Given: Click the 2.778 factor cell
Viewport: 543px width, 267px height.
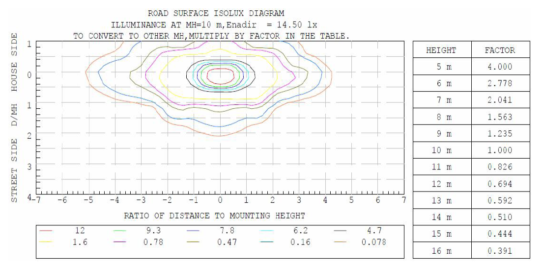Looking at the screenshot, I should pyautogui.click(x=500, y=84).
